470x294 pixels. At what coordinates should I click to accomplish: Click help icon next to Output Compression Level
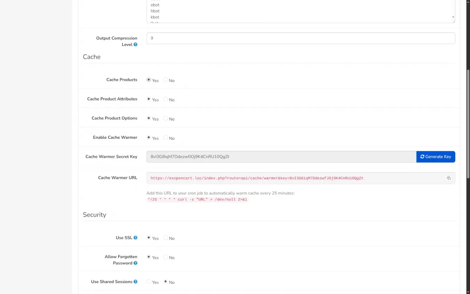click(x=135, y=45)
